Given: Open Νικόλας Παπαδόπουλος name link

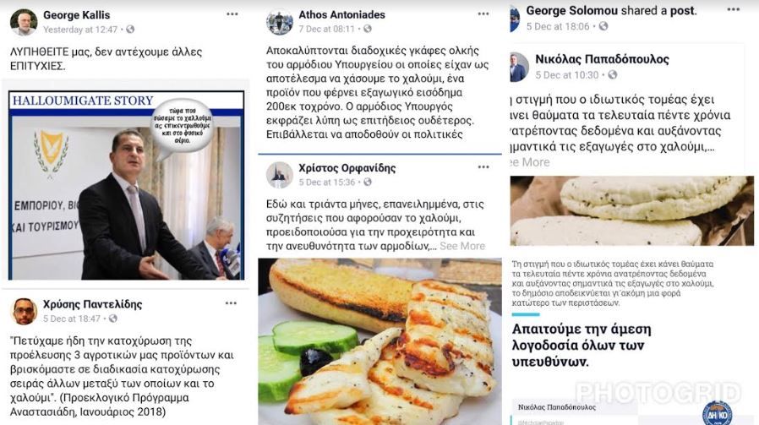Looking at the screenshot, I should pos(602,59).
